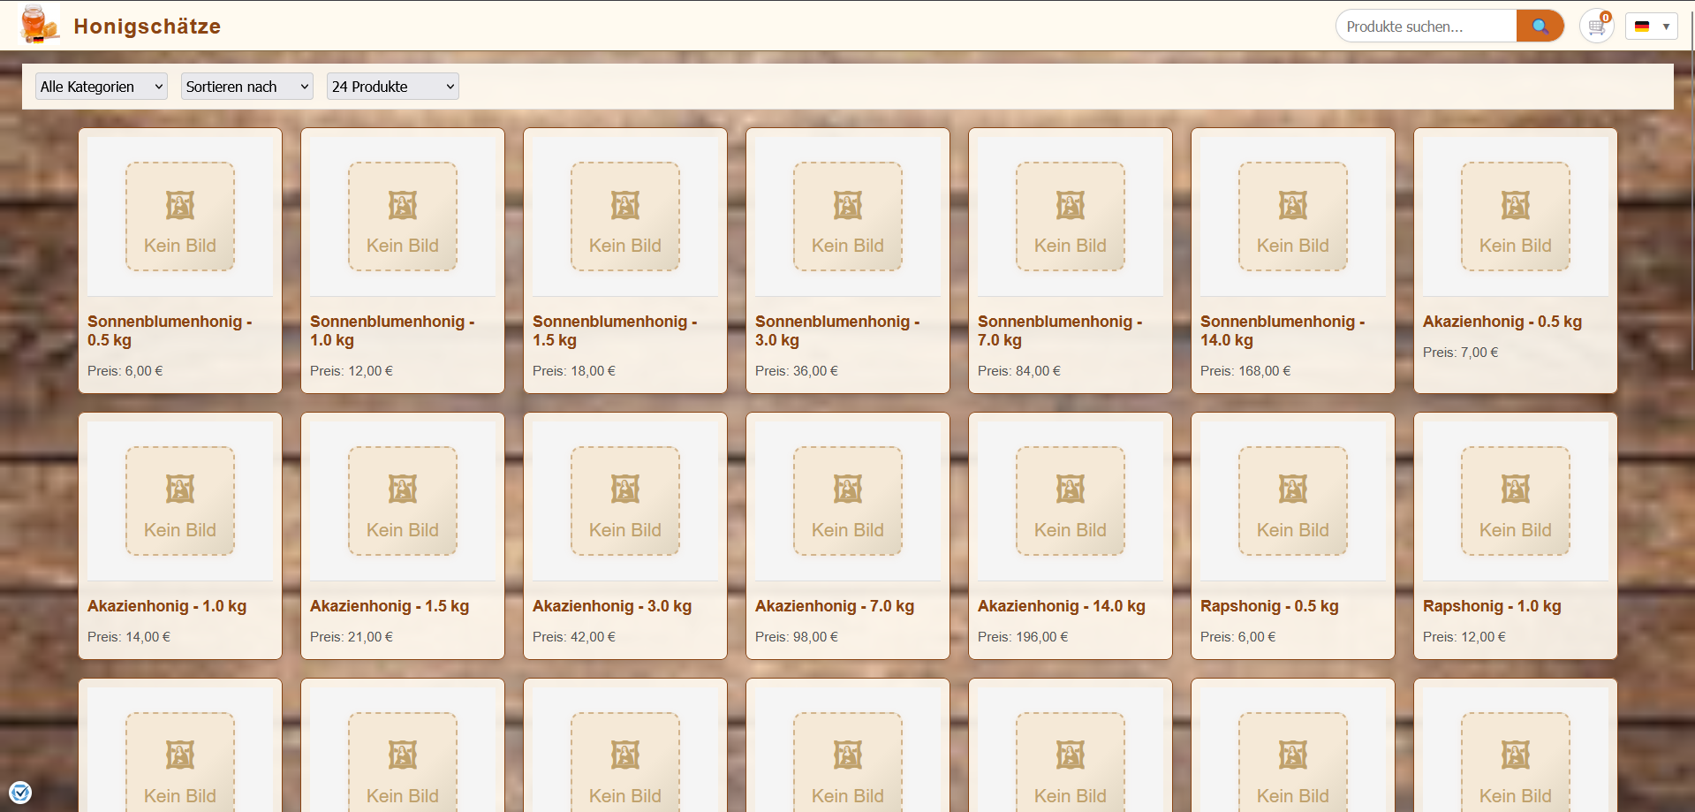Select the Sonnenblumenhonig 14.0 kg product card
The width and height of the screenshot is (1695, 812).
pyautogui.click(x=1292, y=260)
